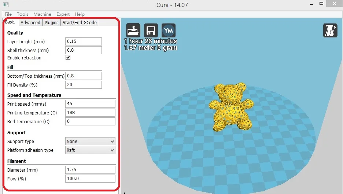Click the Bottom/Top thickness input field
The width and height of the screenshot is (343, 194).
[83, 76]
